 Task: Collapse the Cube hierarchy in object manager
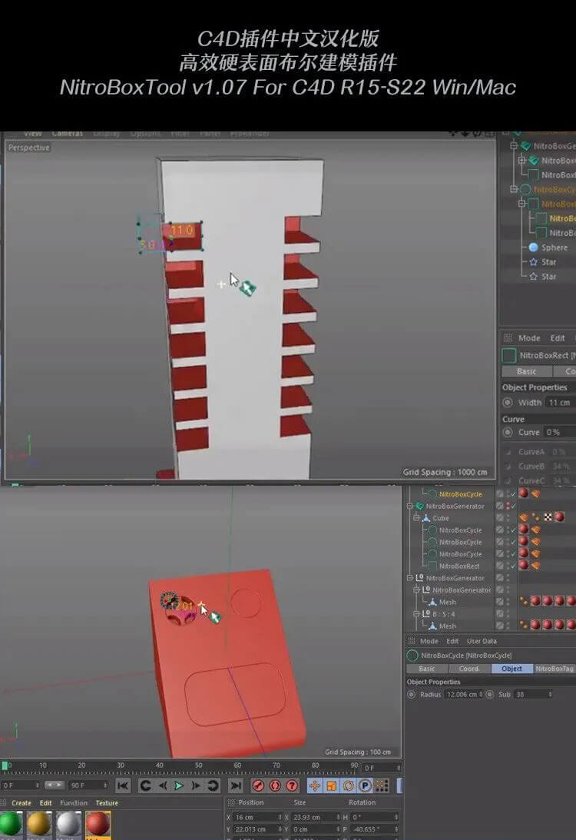tap(417, 518)
